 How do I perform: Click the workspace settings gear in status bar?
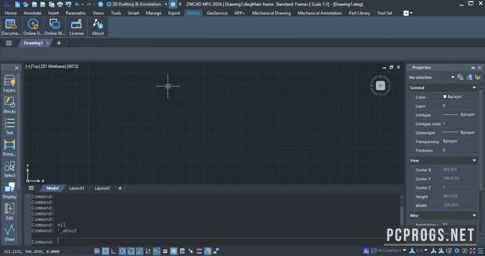pyautogui.click(x=457, y=251)
